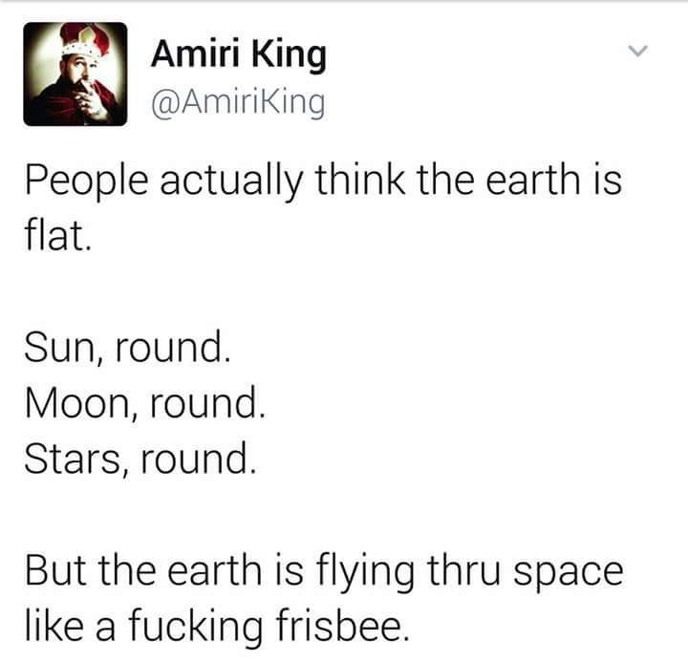Click the word 'But' starting the last sentence

(x=56, y=571)
